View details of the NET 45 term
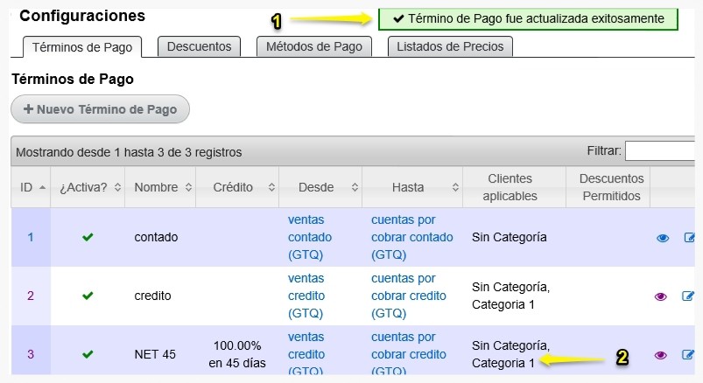The image size is (703, 383). point(660,355)
